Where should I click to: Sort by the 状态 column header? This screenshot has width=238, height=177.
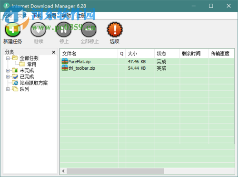coord(168,54)
